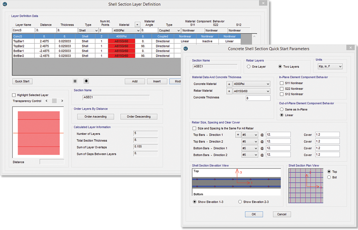The width and height of the screenshot is (358, 230).
Task: Select Bot plan view option
Action: [329, 177]
